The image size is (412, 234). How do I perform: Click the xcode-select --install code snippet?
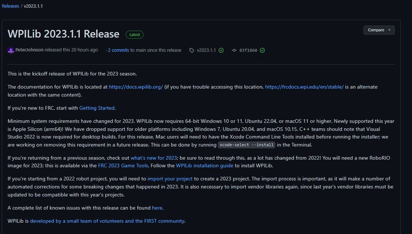pyautogui.click(x=247, y=145)
